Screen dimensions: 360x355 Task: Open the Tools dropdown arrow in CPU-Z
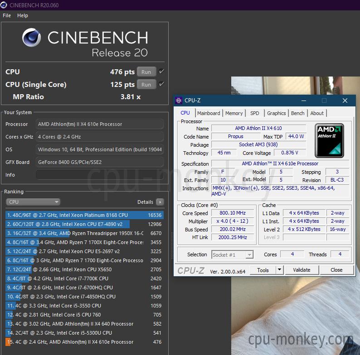point(279,270)
